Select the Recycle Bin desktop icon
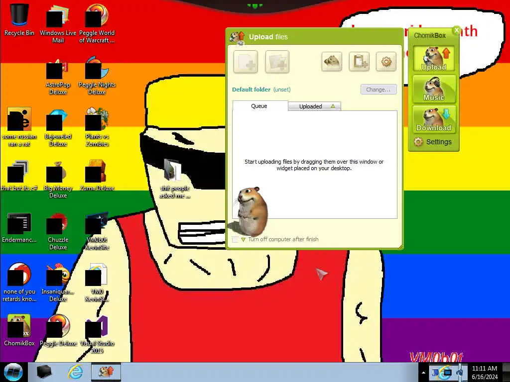Screen dimensions: 510x382 (19, 19)
